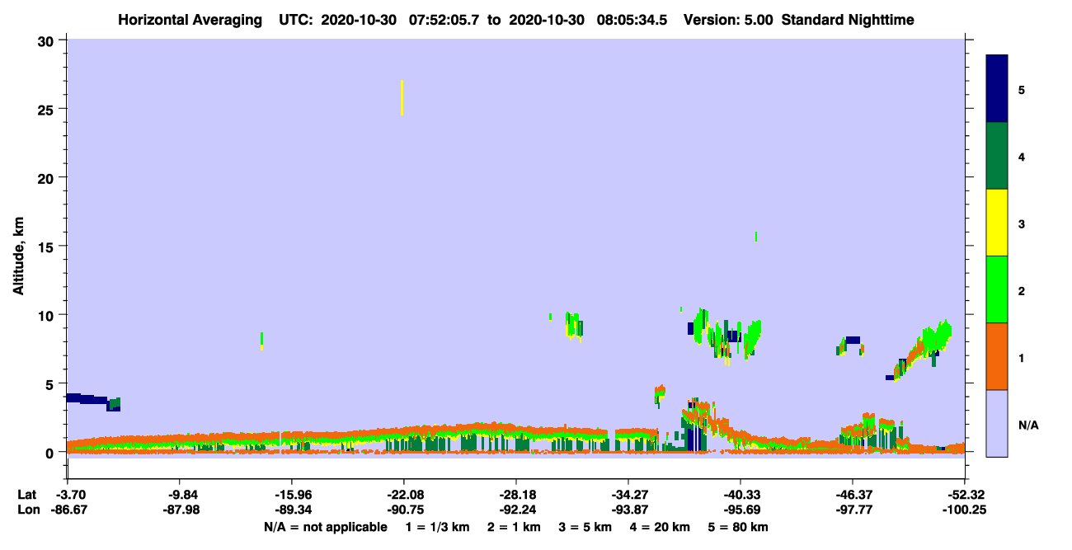Image resolution: width=1072 pixels, height=550 pixels.
Task: Click latitude value -34.27
Action: 628,495
